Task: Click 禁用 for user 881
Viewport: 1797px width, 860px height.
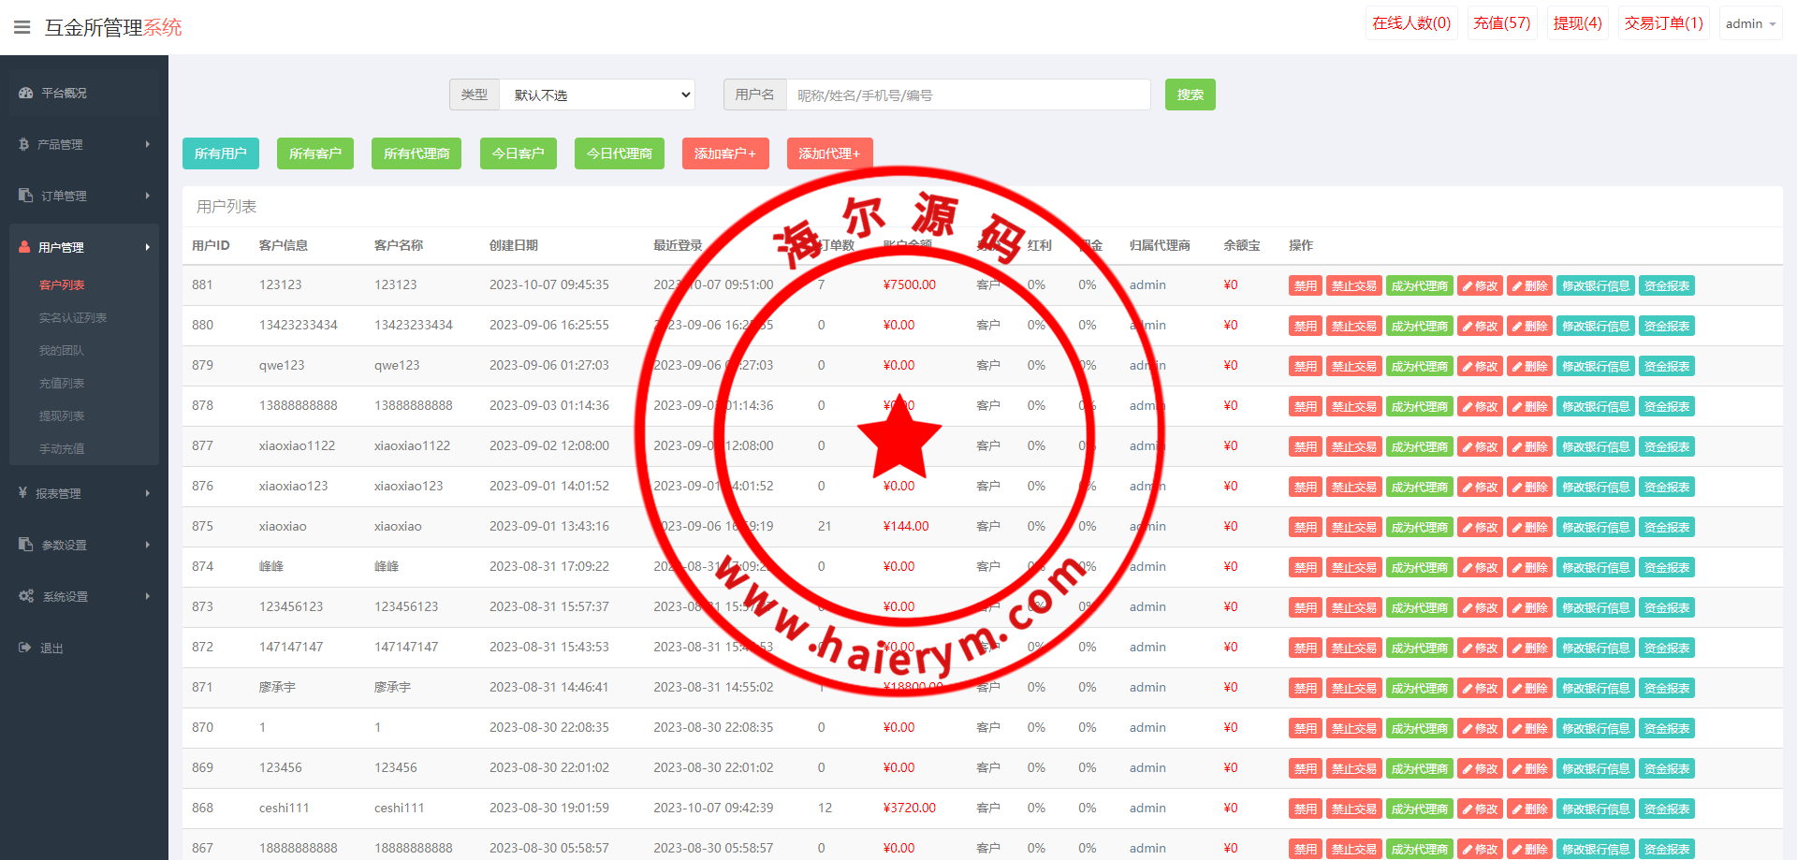Action: (x=1305, y=286)
